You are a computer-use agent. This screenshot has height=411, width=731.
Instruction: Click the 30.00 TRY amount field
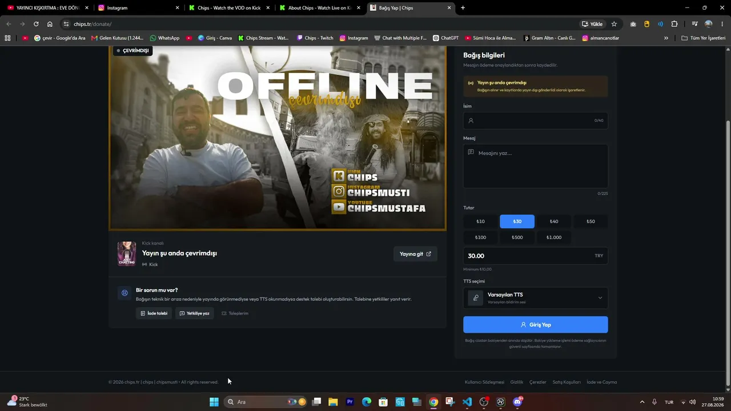tap(536, 256)
